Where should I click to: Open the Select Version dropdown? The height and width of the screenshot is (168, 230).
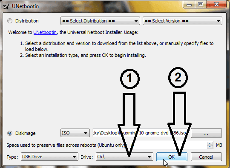(182, 21)
